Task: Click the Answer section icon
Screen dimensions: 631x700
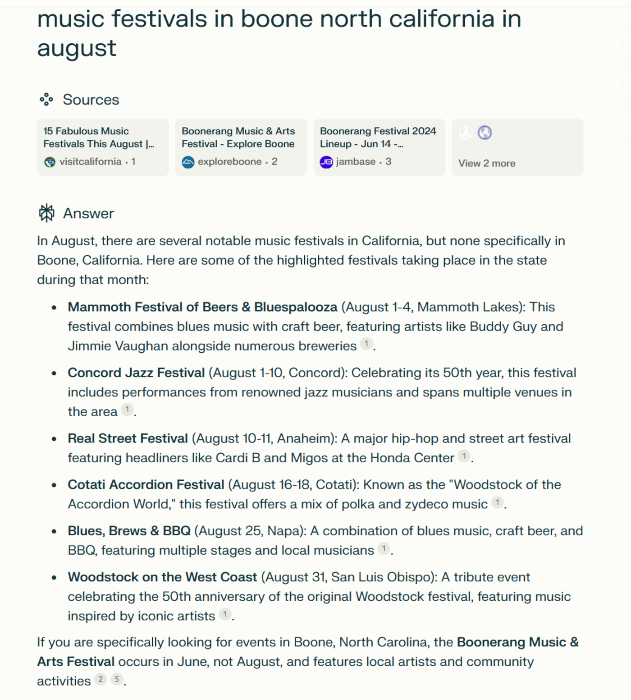Action: pyautogui.click(x=46, y=213)
